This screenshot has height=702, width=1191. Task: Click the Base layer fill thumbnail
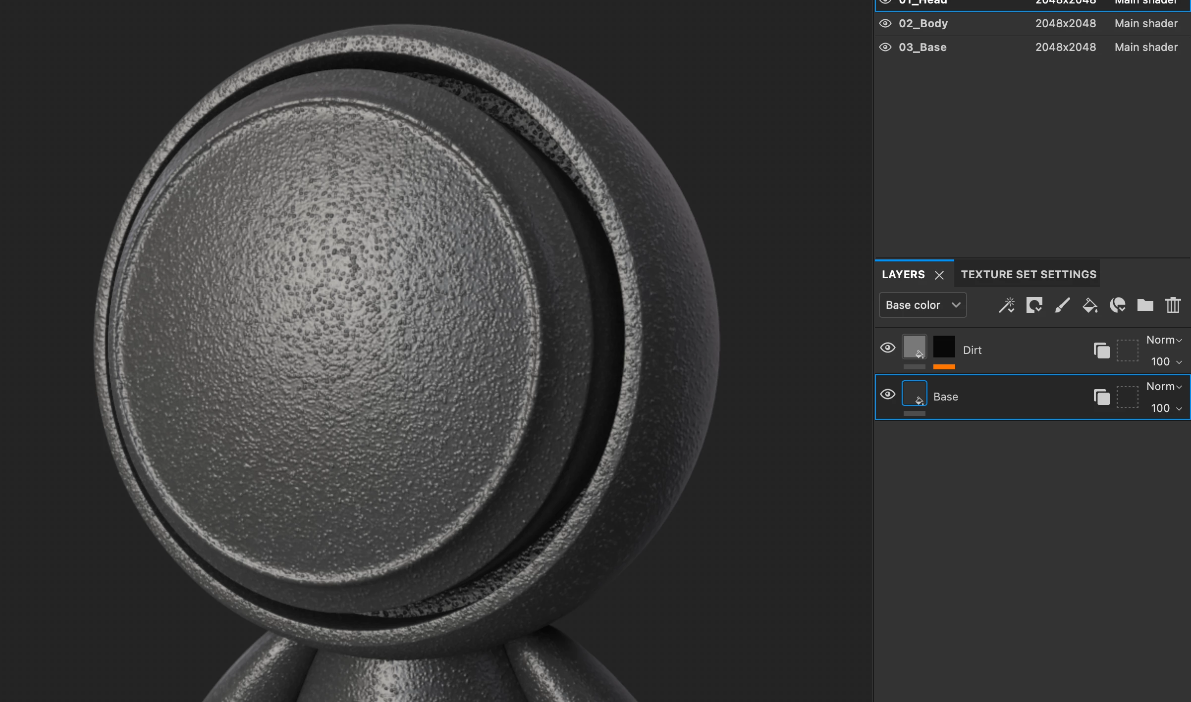pos(915,393)
